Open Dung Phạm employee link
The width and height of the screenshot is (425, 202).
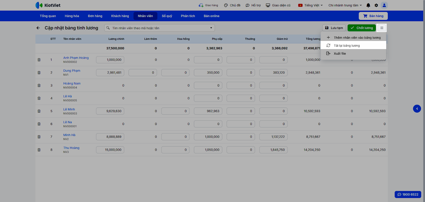click(72, 71)
